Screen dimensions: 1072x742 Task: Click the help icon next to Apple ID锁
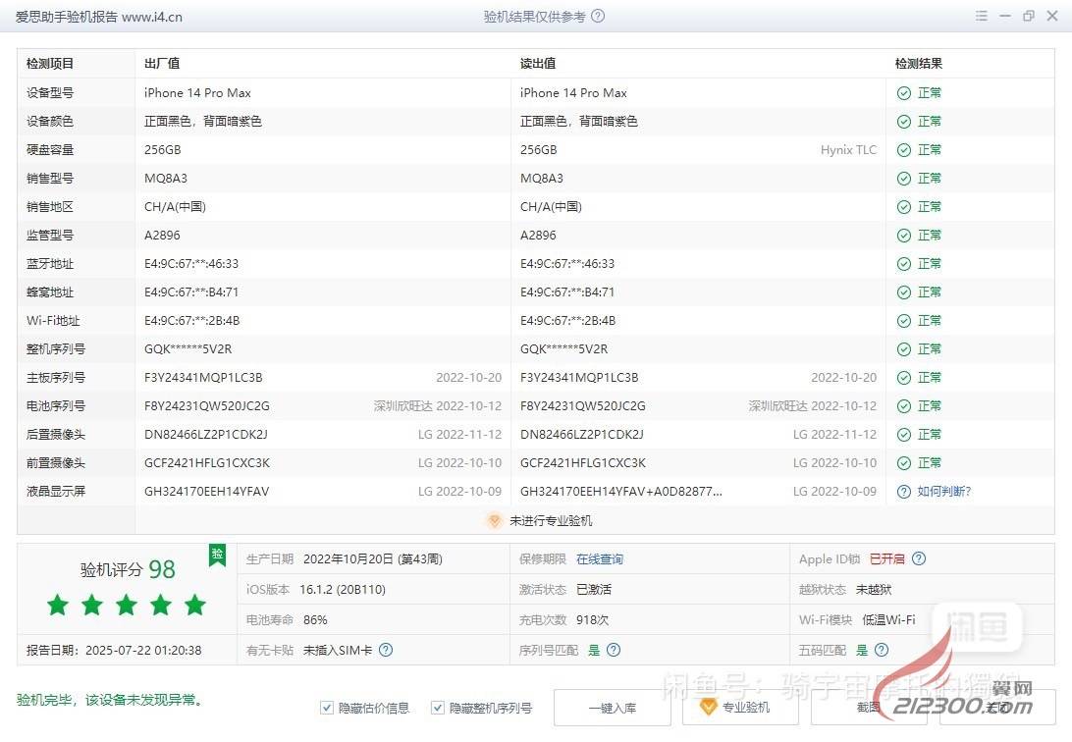pos(919,559)
